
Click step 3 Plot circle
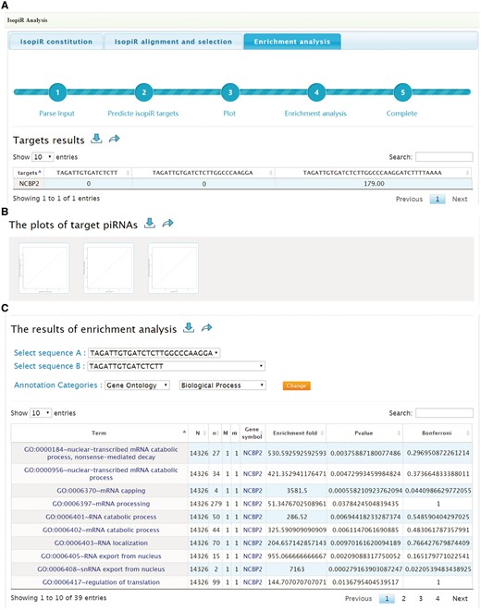(x=230, y=92)
